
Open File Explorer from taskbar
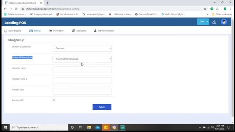tap(89, 127)
